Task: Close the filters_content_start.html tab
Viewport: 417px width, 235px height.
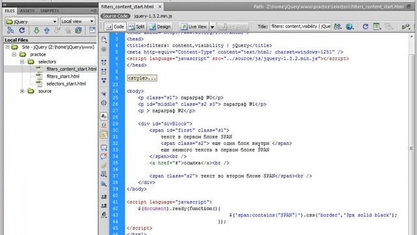Action: point(160,7)
